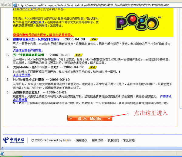Click the status bar IE page icon

[x=2, y=154]
